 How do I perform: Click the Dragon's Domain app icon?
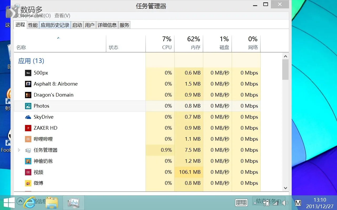28,95
